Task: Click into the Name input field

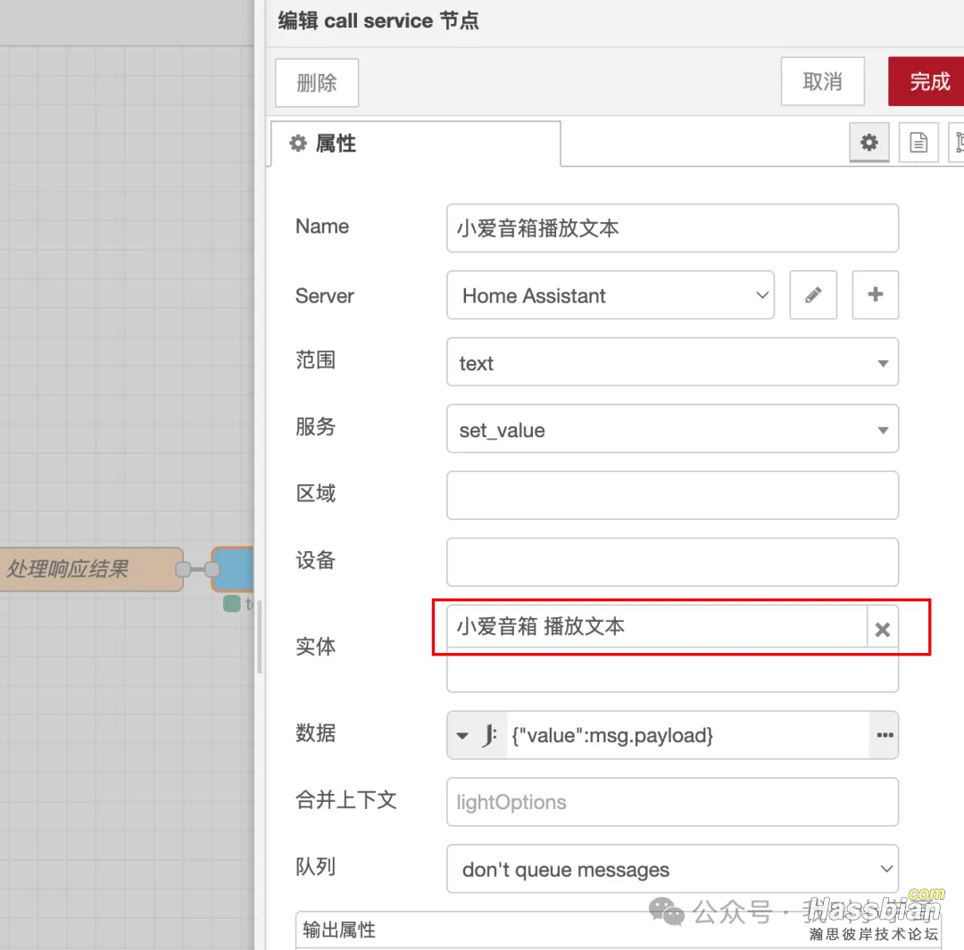Action: pyautogui.click(x=671, y=228)
